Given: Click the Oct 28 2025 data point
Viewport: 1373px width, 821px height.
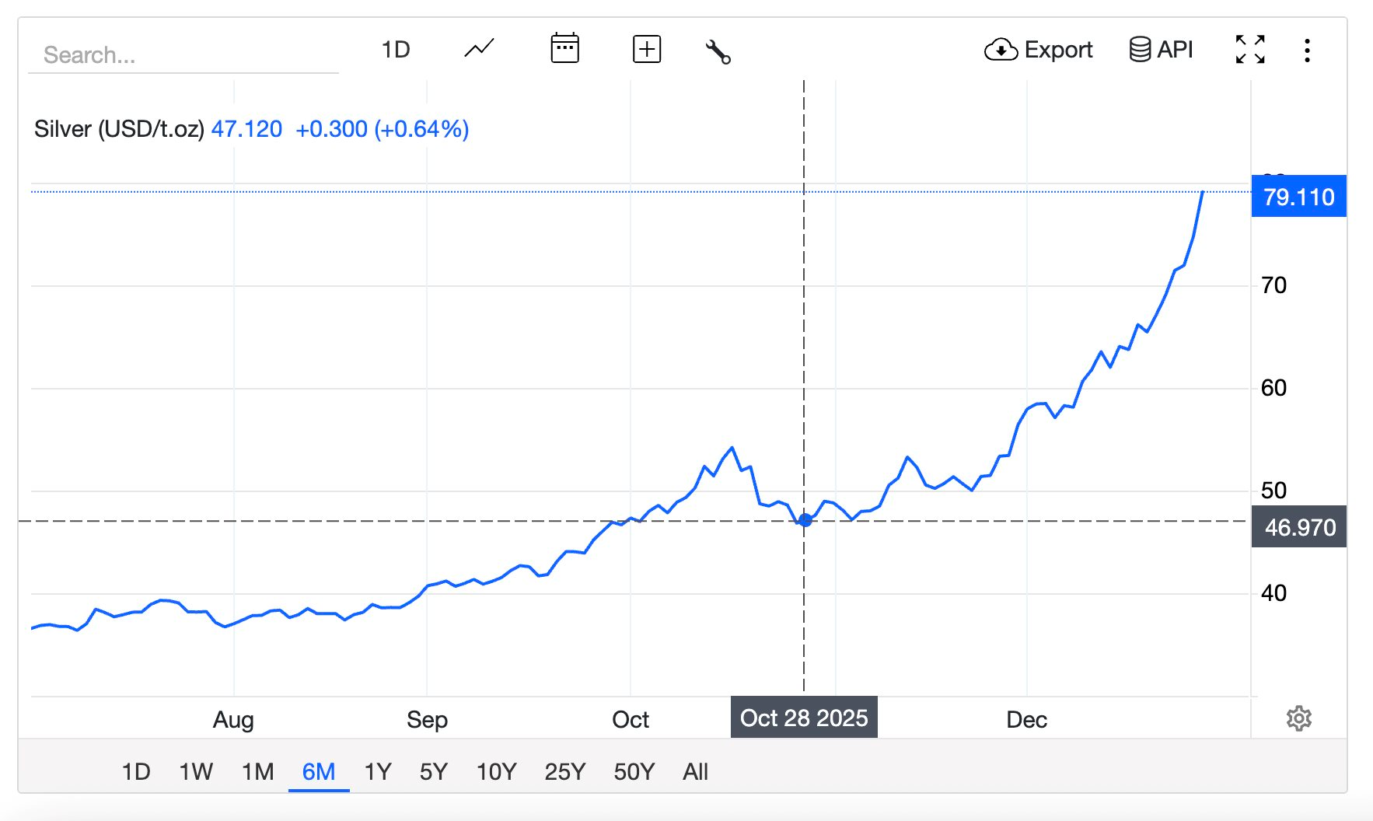Looking at the screenshot, I should tap(805, 520).
